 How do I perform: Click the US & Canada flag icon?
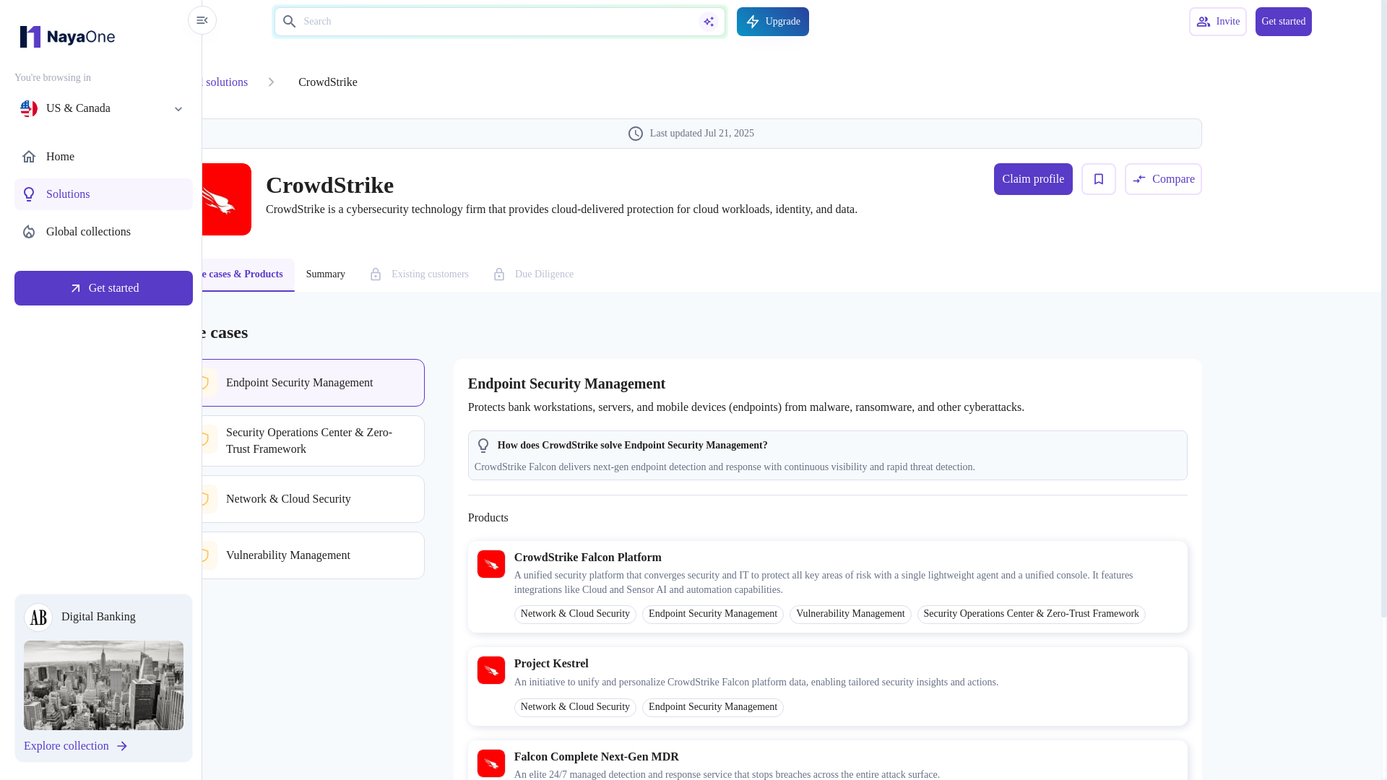click(x=29, y=108)
